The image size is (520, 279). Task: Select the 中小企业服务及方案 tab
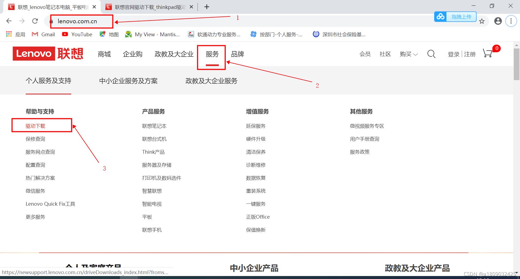(x=128, y=81)
